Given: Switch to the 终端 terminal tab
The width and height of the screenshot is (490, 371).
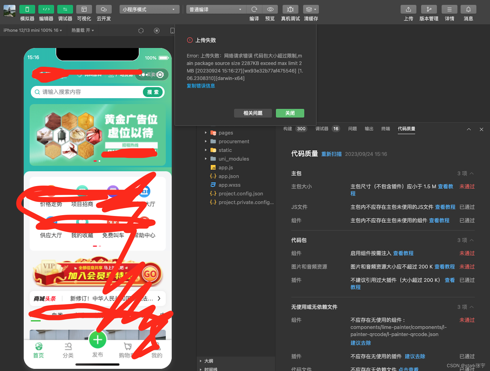Looking at the screenshot, I should pyautogui.click(x=385, y=129).
